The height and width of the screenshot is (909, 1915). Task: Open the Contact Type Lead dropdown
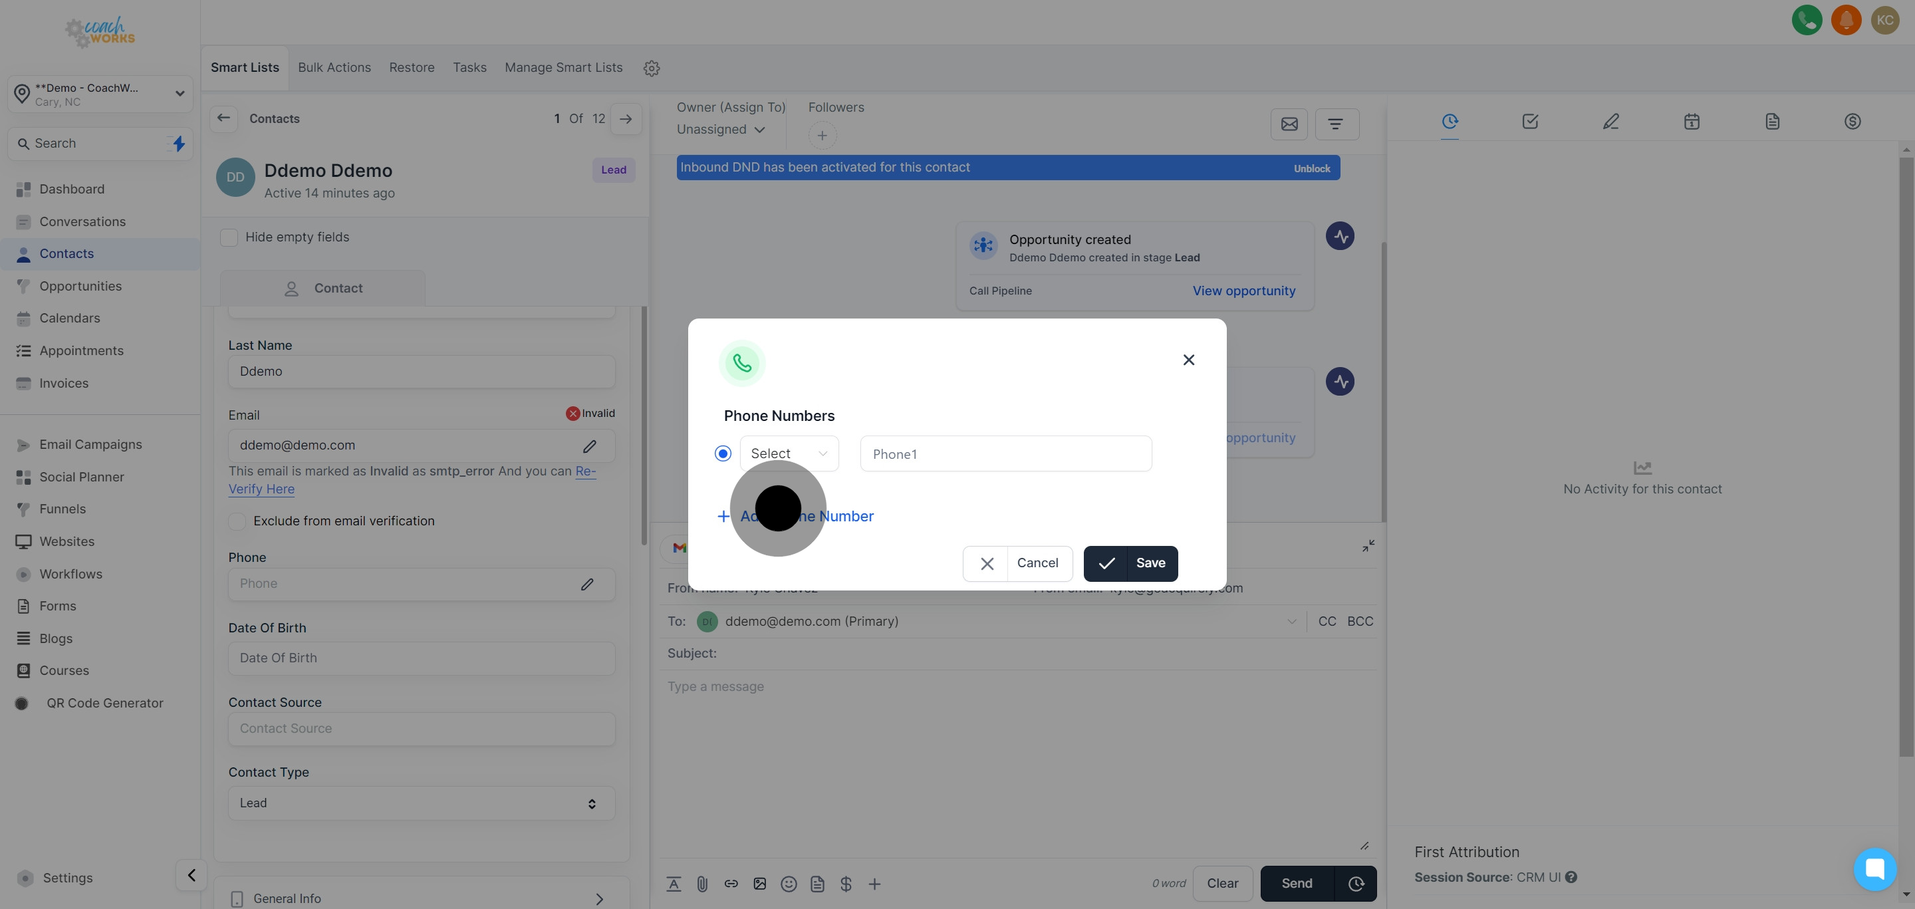[421, 803]
